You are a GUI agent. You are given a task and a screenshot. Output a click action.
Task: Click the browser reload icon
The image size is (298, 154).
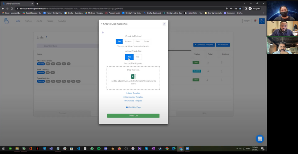coord(12,8)
